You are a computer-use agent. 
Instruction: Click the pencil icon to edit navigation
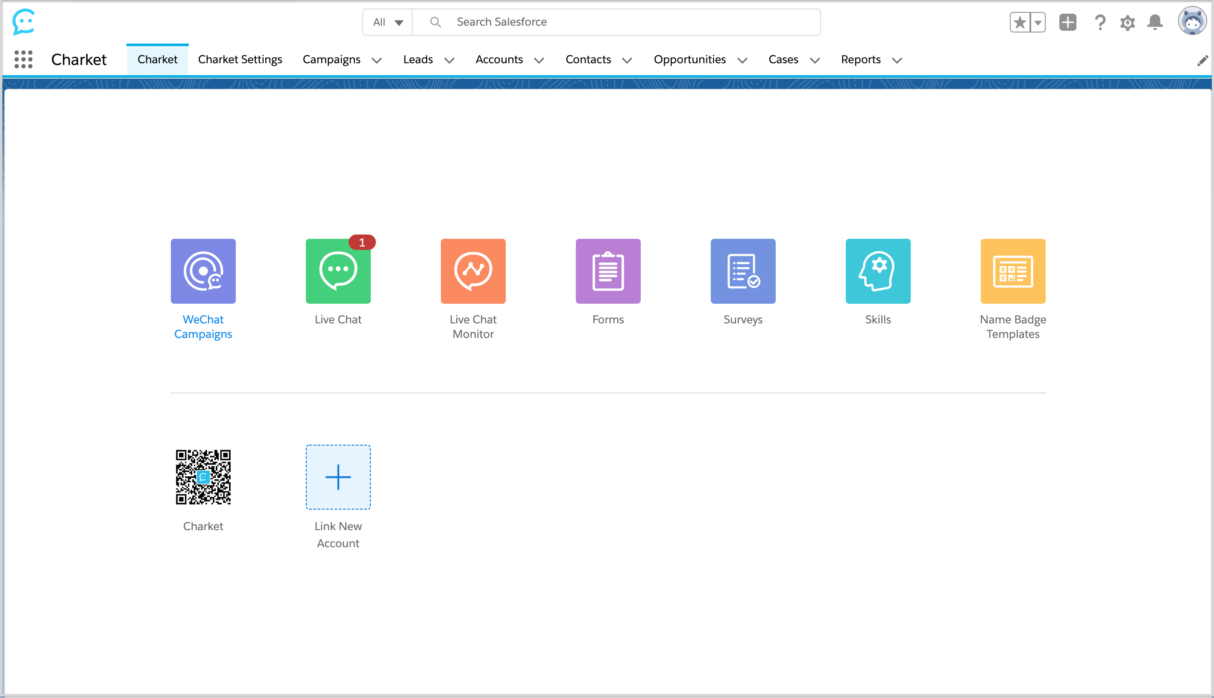[1202, 60]
